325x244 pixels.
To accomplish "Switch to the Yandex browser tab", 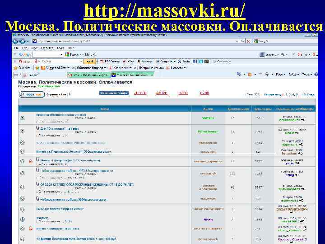I will (x=45, y=75).
